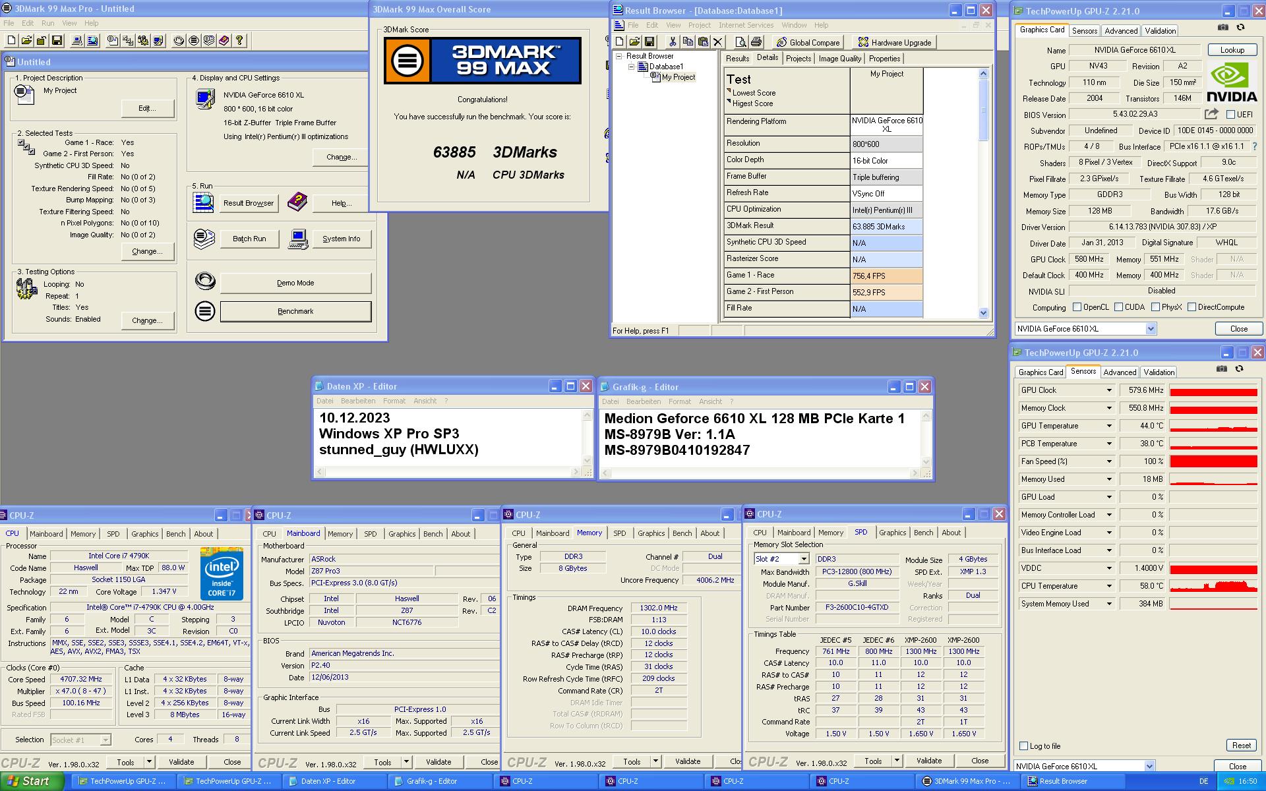The image size is (1266, 791).
Task: Click the Hardware Upgrade button
Action: [x=895, y=42]
